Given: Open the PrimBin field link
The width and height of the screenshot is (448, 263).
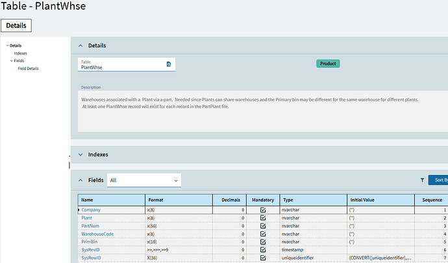Looking at the screenshot, I should click(x=90, y=242).
